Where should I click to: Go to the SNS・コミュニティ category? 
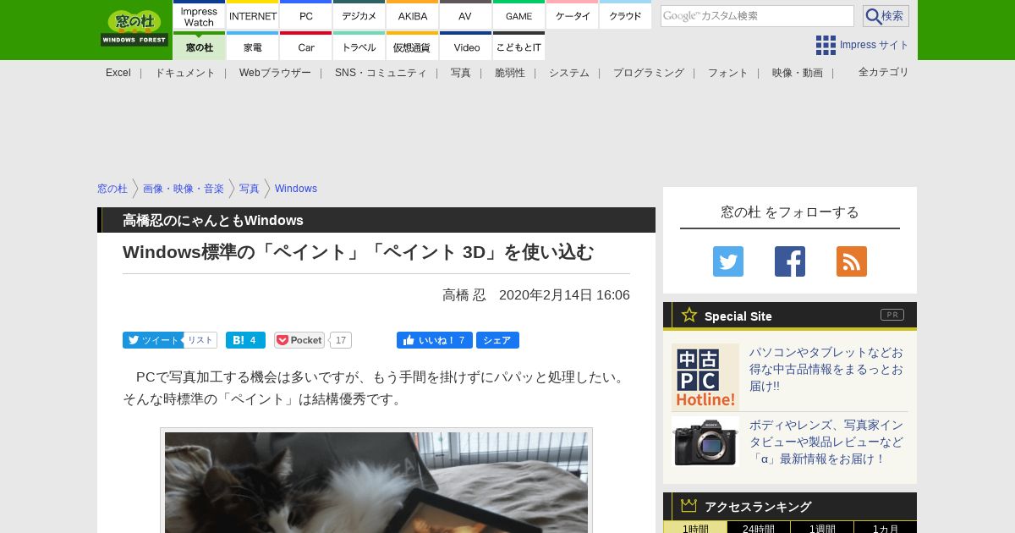coord(381,73)
